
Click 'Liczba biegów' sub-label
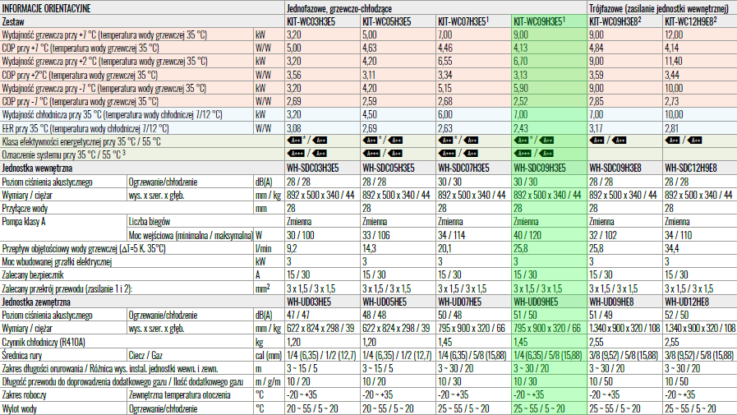149,221
